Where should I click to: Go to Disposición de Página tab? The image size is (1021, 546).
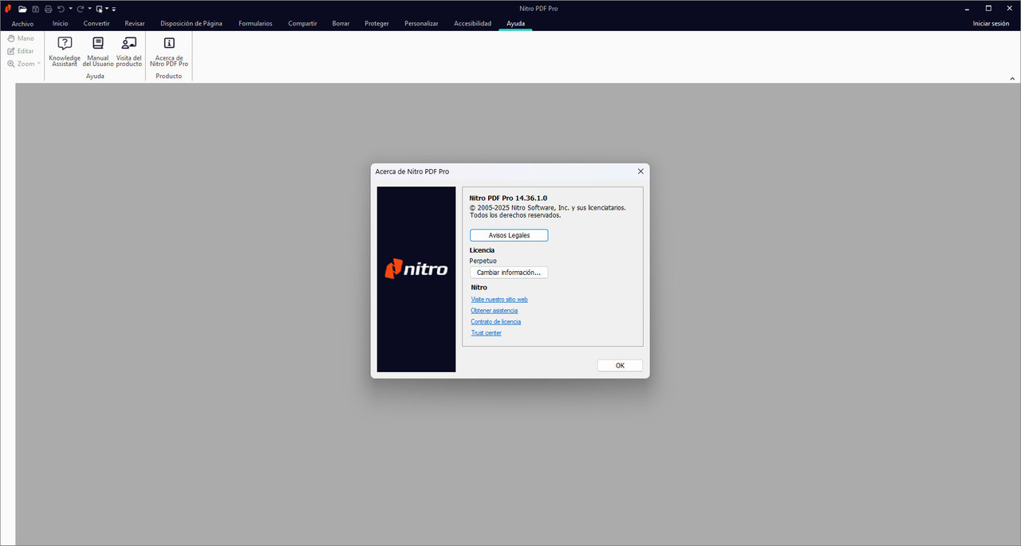pos(191,24)
